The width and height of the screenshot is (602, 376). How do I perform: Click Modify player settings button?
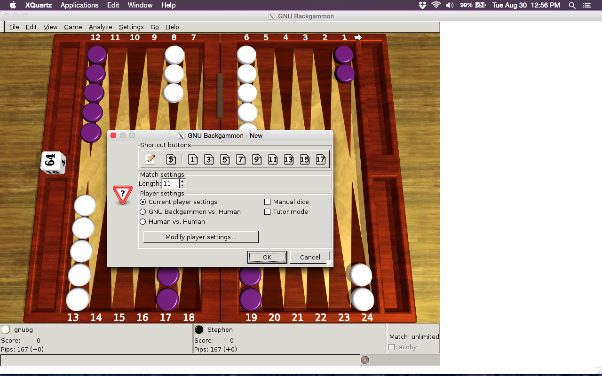pos(201,237)
